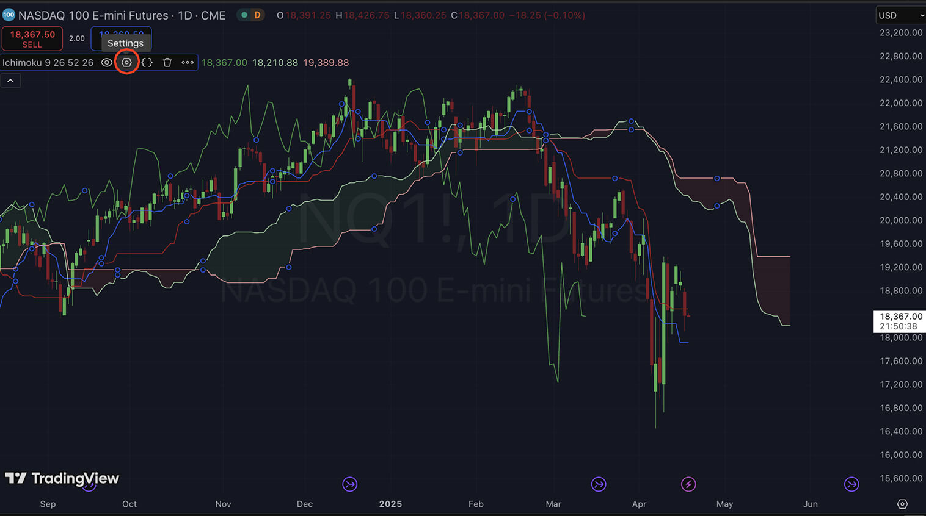Viewport: 926px width, 516px height.
Task: Remove Ichimoku indicator with trash icon
Action: click(x=167, y=62)
